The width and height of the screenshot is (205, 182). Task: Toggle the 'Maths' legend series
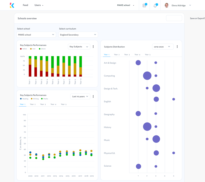(45, 99)
